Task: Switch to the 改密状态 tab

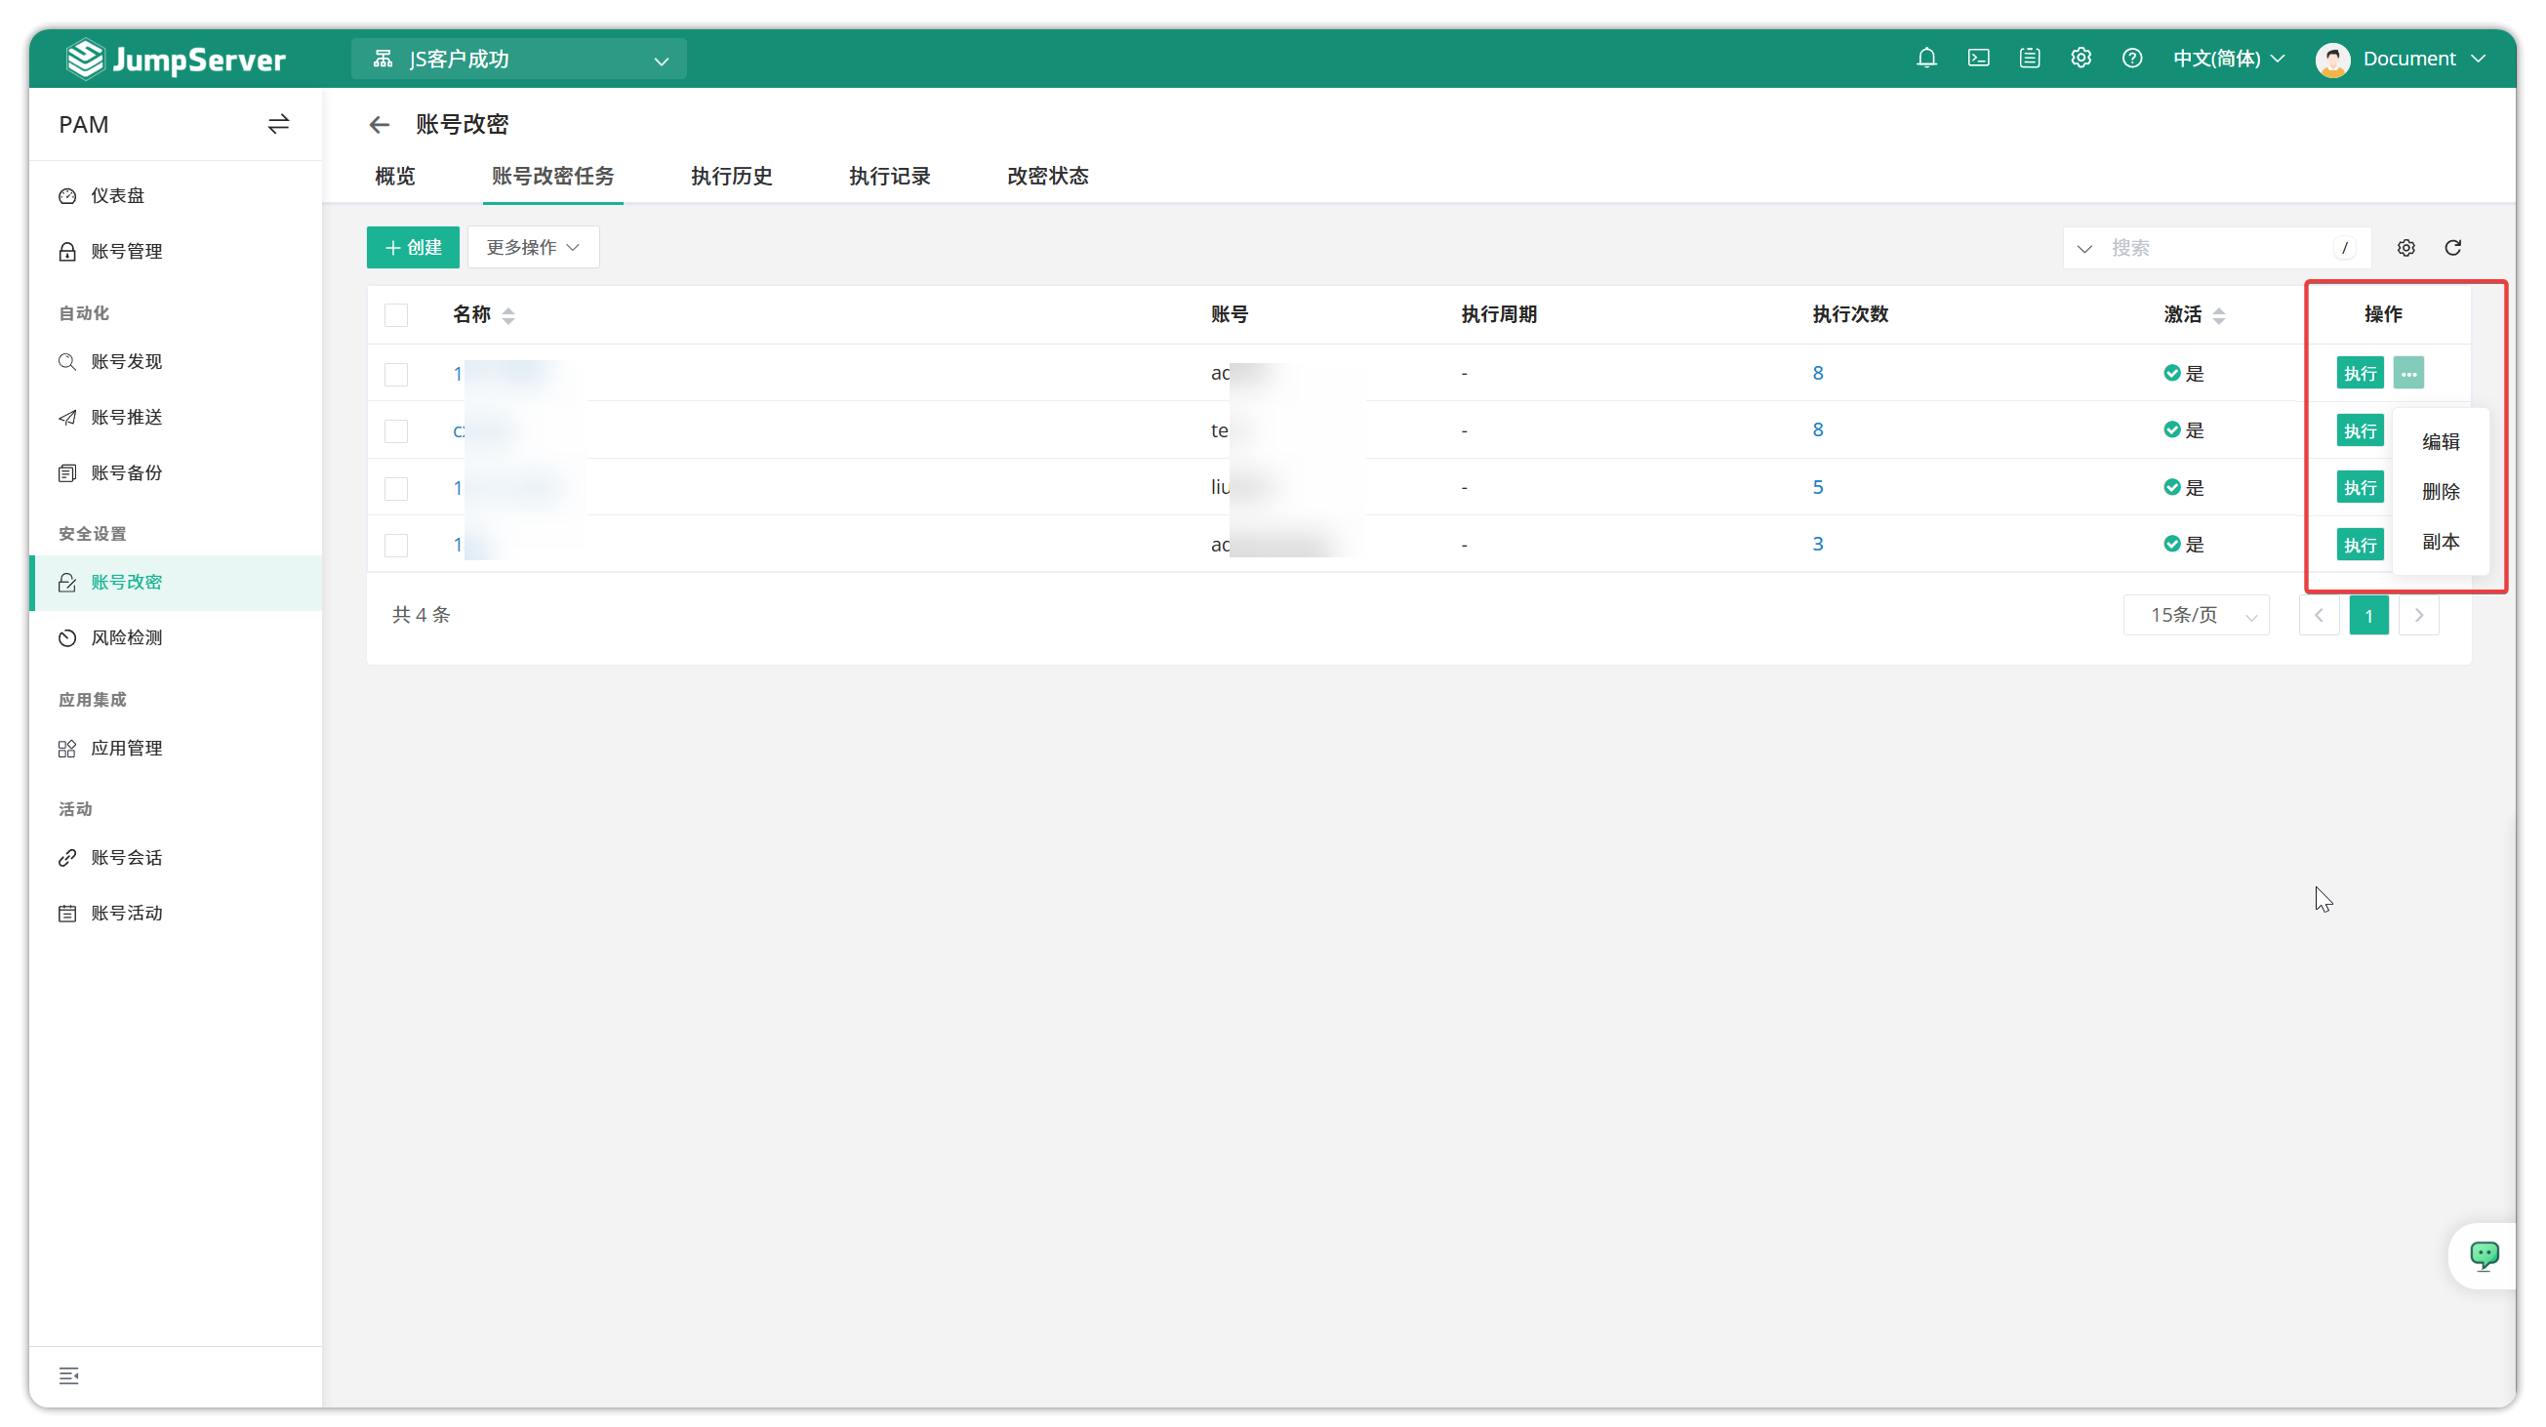Action: pos(1048,176)
